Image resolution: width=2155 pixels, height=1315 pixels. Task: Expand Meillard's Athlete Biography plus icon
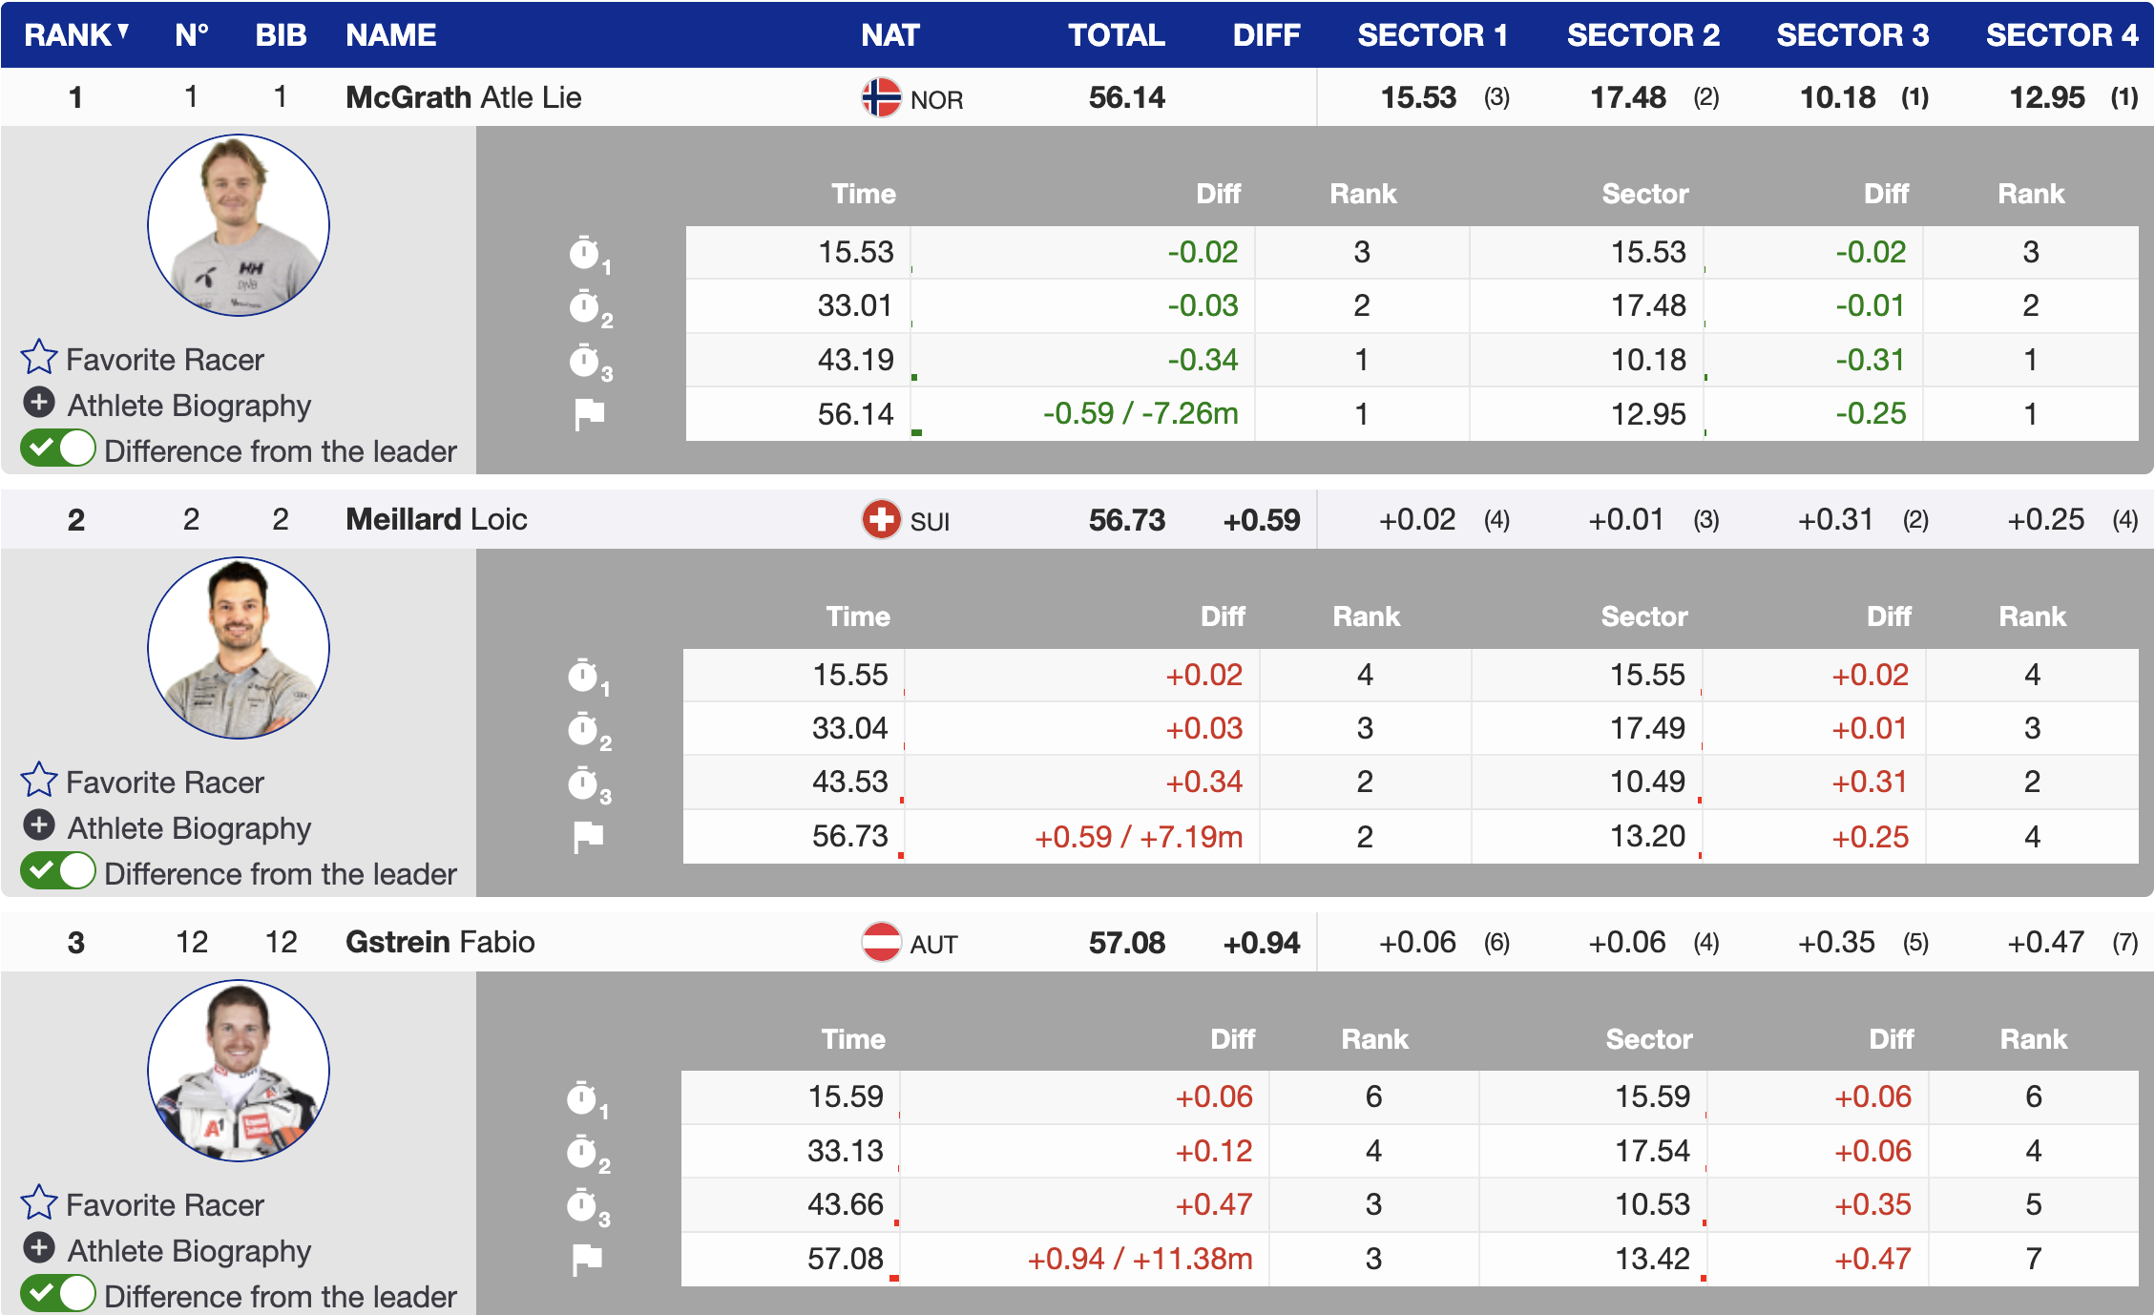[39, 825]
